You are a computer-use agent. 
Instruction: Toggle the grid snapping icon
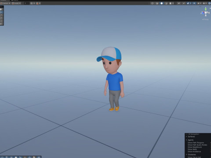tap(32, 3)
